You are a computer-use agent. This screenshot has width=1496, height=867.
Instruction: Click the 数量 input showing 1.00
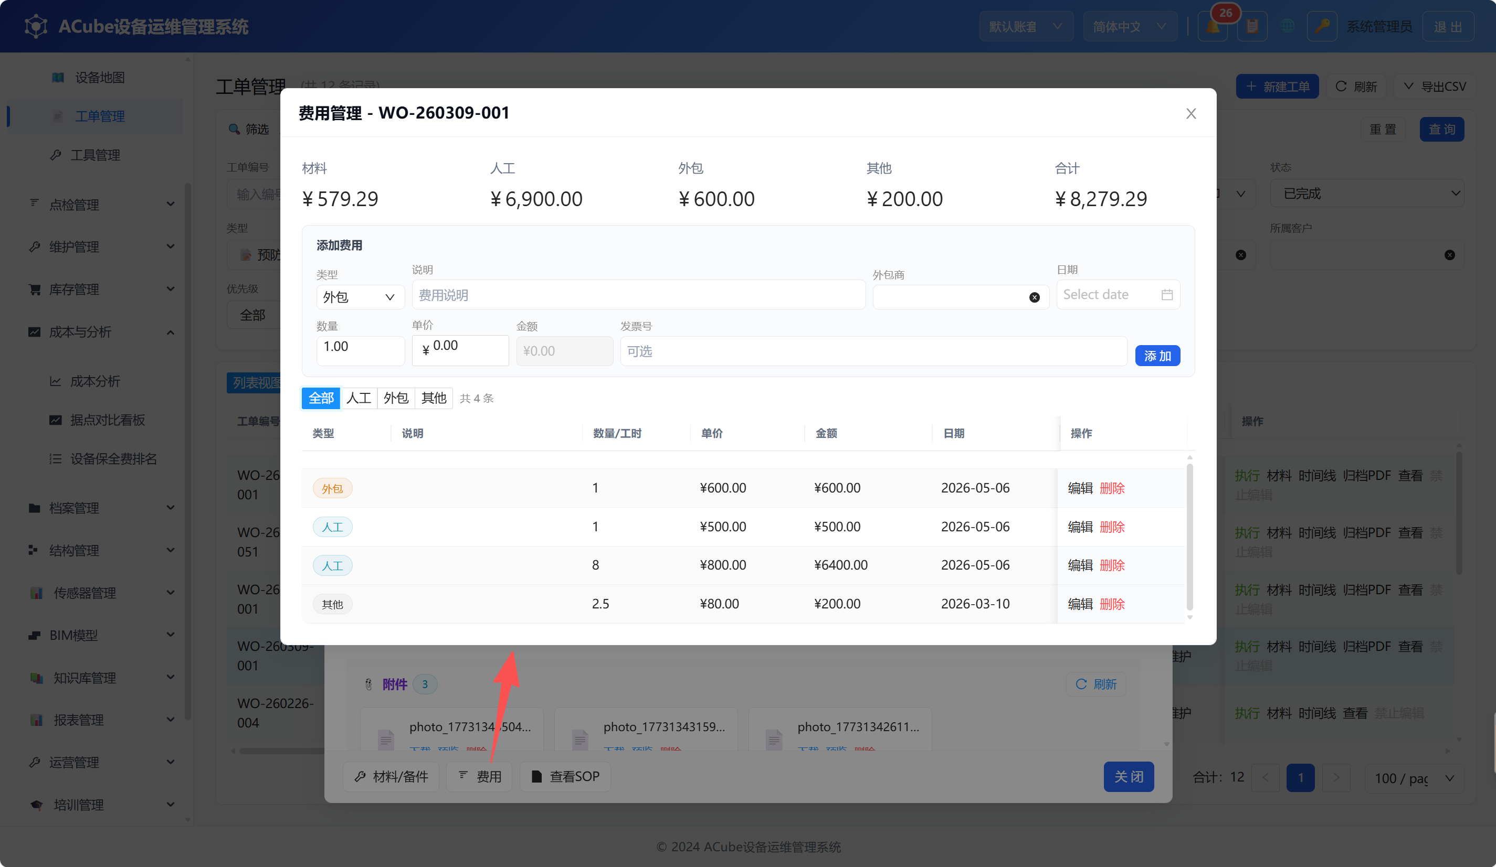[360, 350]
